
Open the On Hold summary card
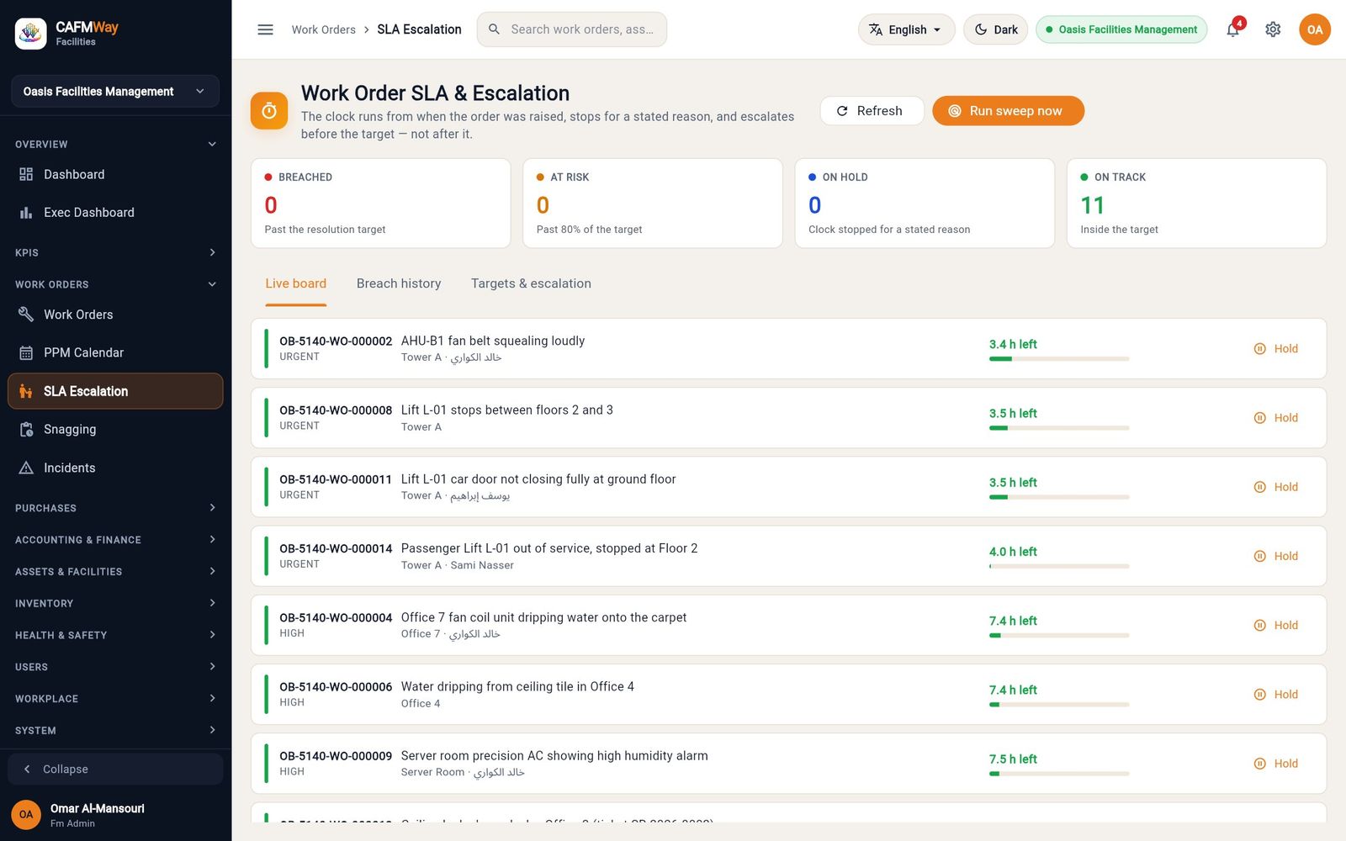[925, 204]
